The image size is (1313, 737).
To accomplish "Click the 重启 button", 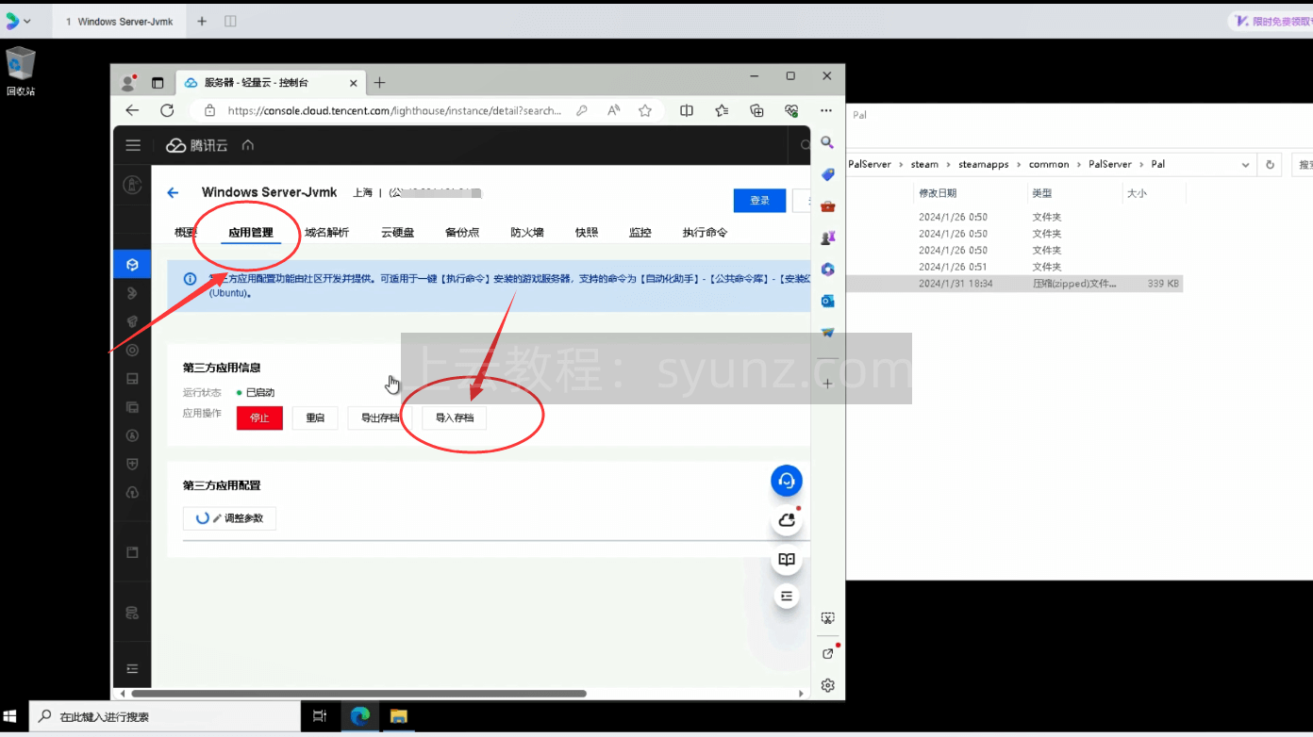I will pyautogui.click(x=315, y=418).
